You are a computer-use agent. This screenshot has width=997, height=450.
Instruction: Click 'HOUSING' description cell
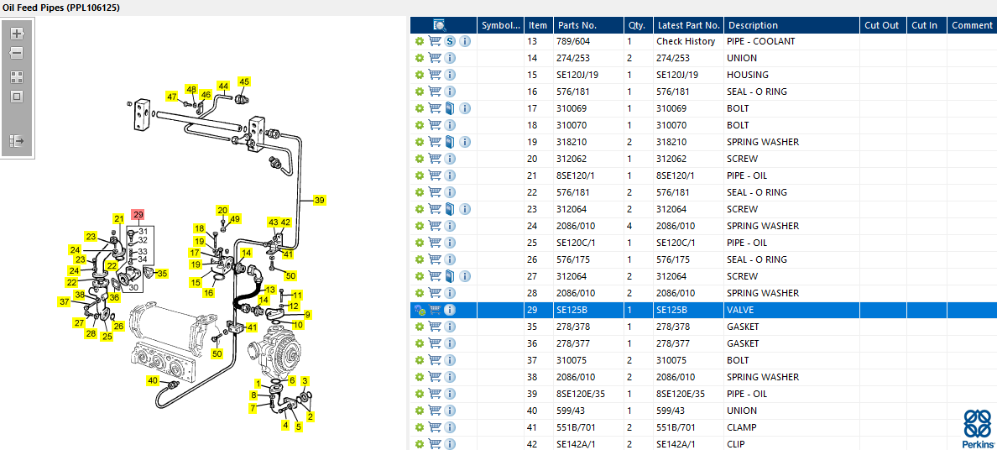747,75
